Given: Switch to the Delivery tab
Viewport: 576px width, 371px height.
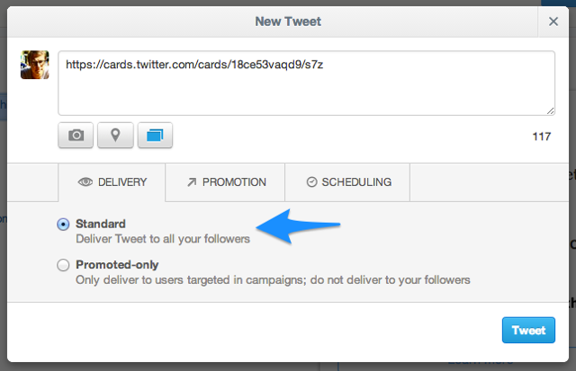Looking at the screenshot, I should click(x=112, y=182).
